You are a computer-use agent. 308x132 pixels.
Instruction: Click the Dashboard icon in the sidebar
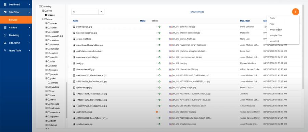(x=5, y=4)
